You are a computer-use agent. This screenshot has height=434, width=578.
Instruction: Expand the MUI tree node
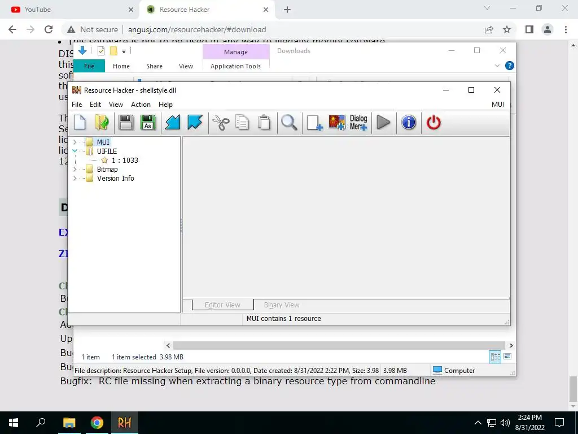tap(75, 142)
